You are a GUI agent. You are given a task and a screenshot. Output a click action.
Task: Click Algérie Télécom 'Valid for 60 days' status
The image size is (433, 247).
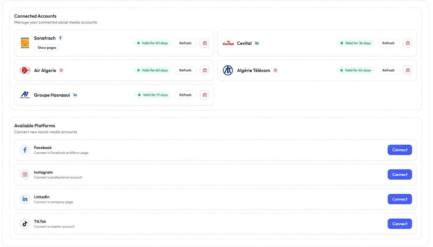(x=356, y=70)
